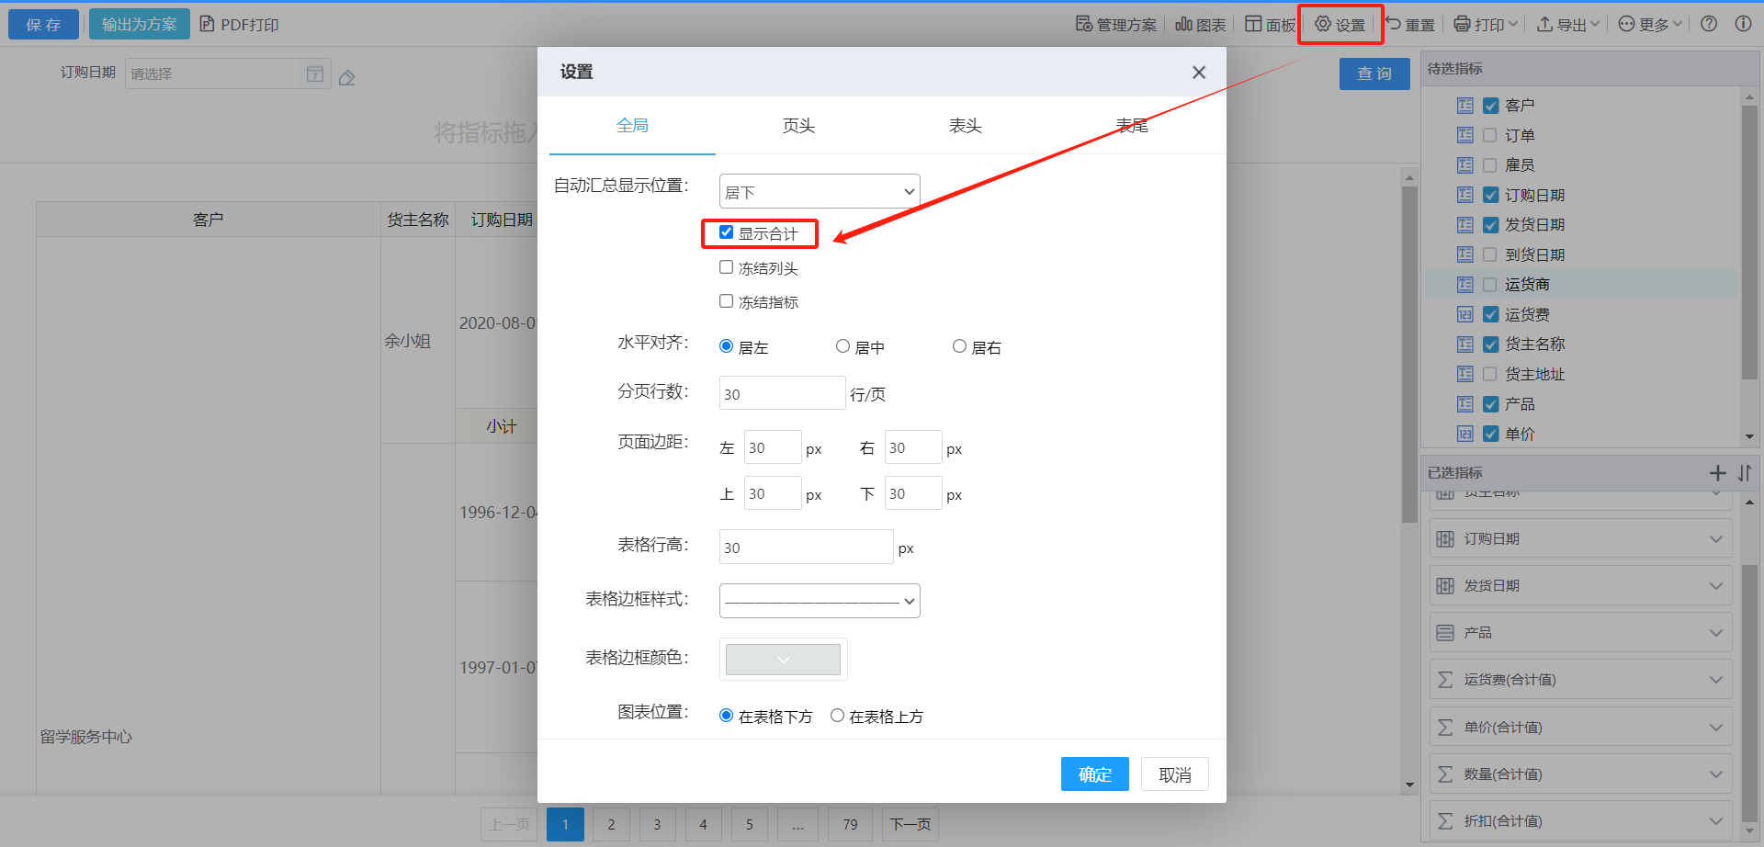
Task: Switch to the 页头 tab
Action: point(798,126)
